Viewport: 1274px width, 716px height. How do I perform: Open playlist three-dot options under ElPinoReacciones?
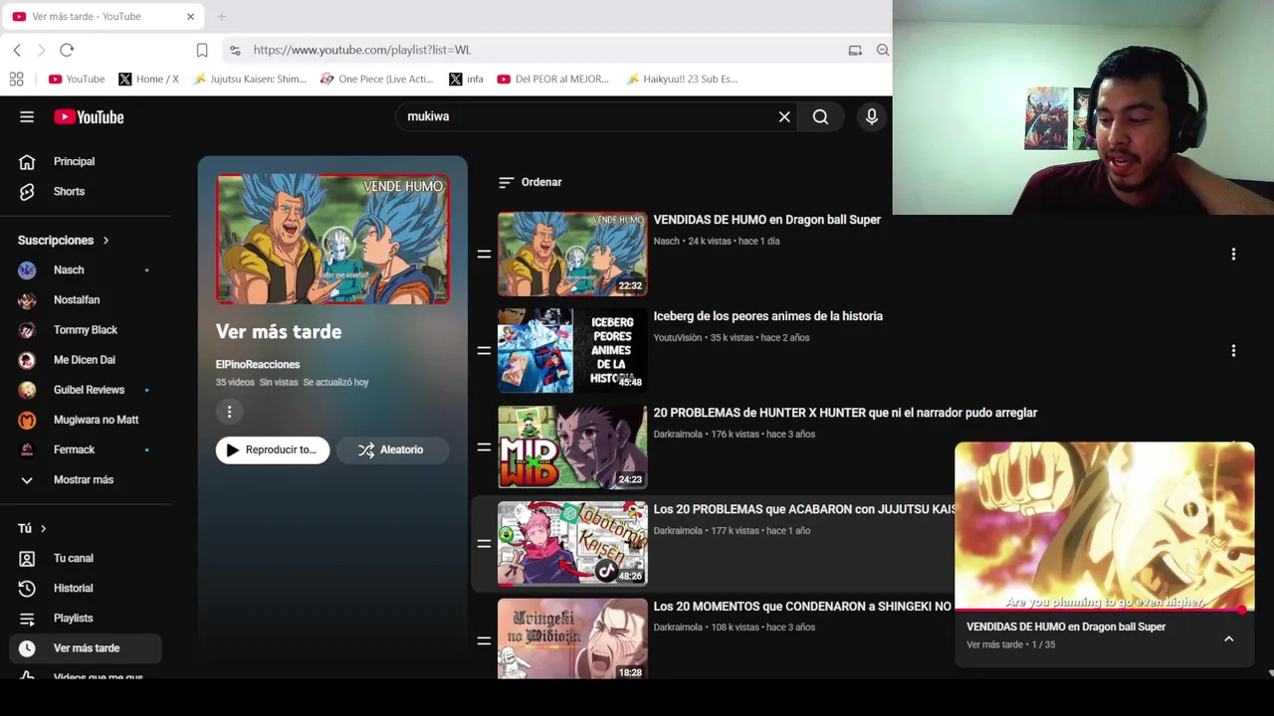point(229,412)
